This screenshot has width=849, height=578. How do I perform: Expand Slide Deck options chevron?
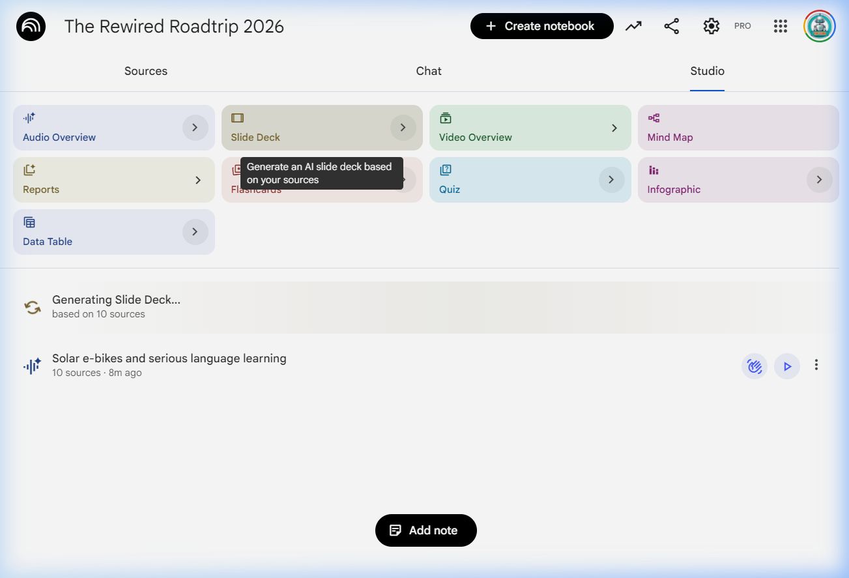(403, 128)
